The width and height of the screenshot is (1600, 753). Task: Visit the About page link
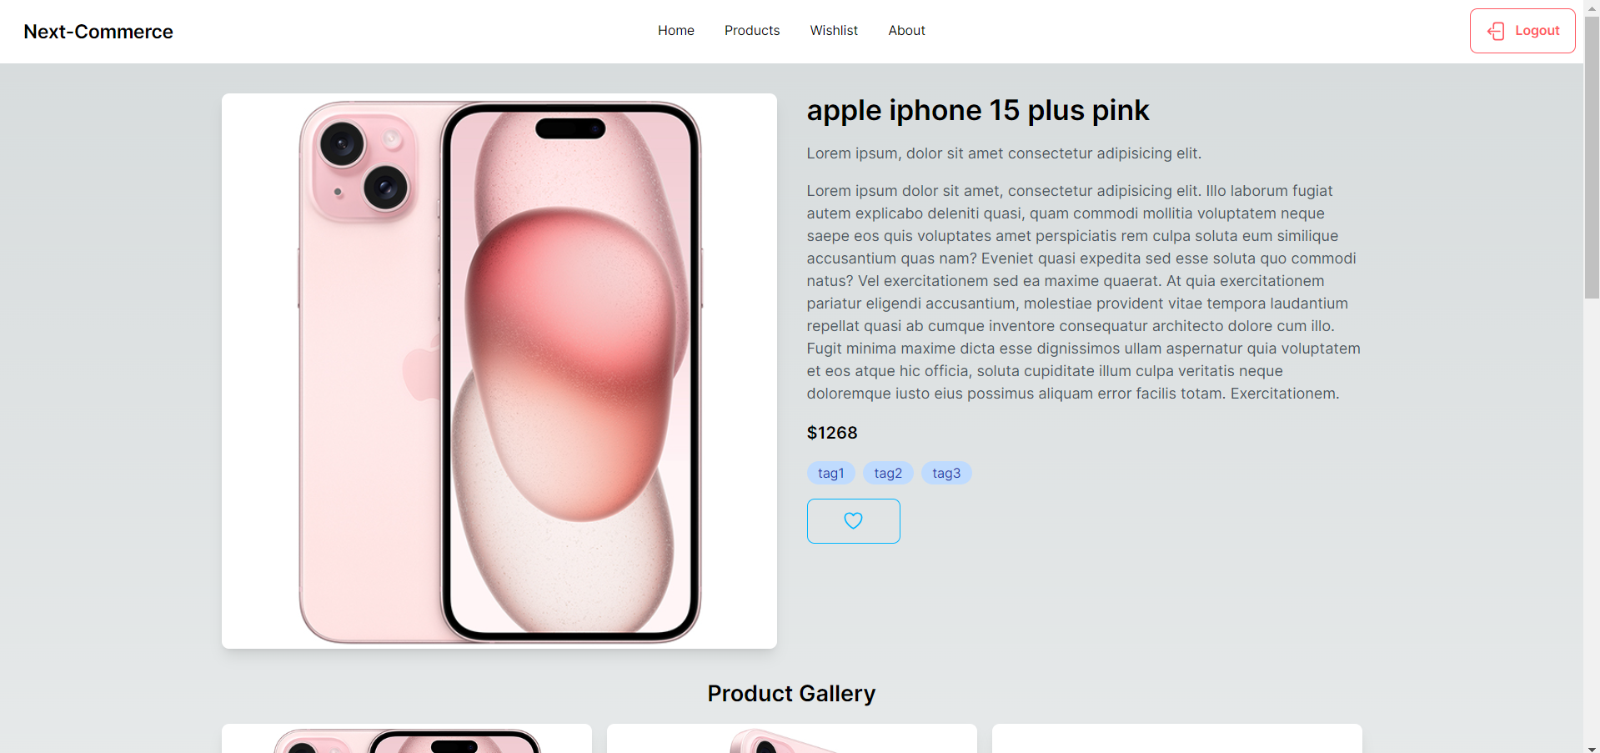906,31
